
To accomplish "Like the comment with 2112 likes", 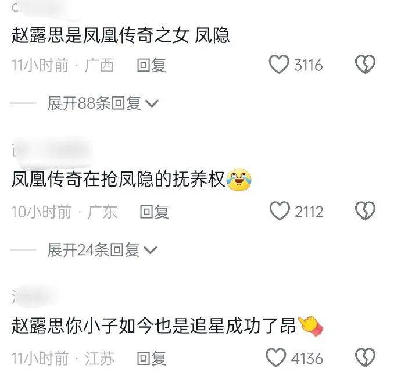I will (x=280, y=211).
